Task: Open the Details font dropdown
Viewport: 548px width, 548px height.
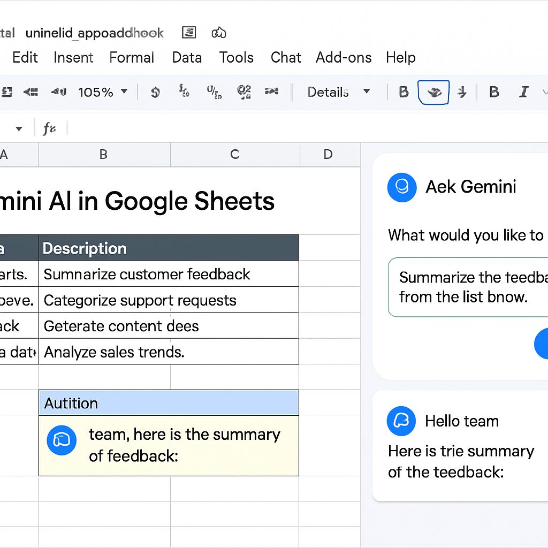Action: coord(338,92)
